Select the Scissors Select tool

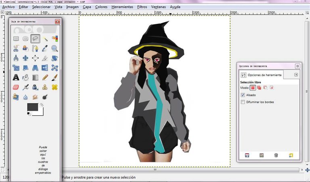pyautogui.click(x=16, y=48)
